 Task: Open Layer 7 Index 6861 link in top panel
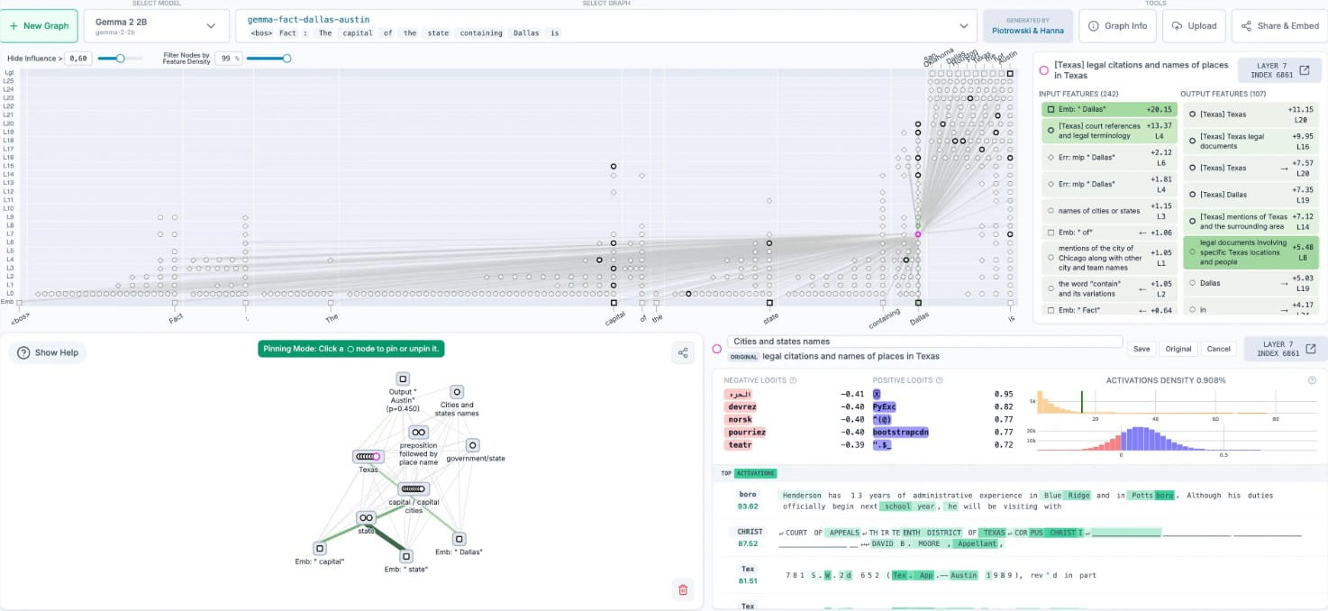pos(1279,70)
